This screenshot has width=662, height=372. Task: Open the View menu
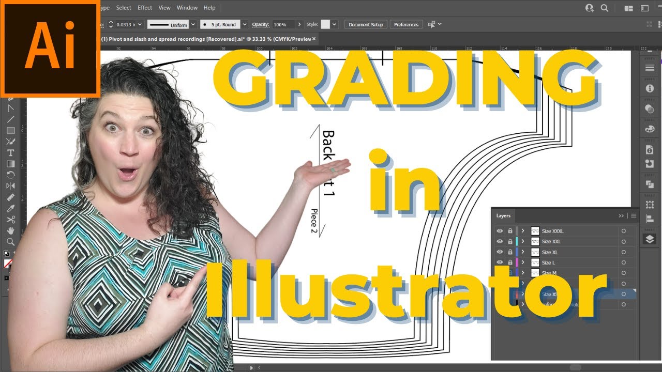click(164, 8)
